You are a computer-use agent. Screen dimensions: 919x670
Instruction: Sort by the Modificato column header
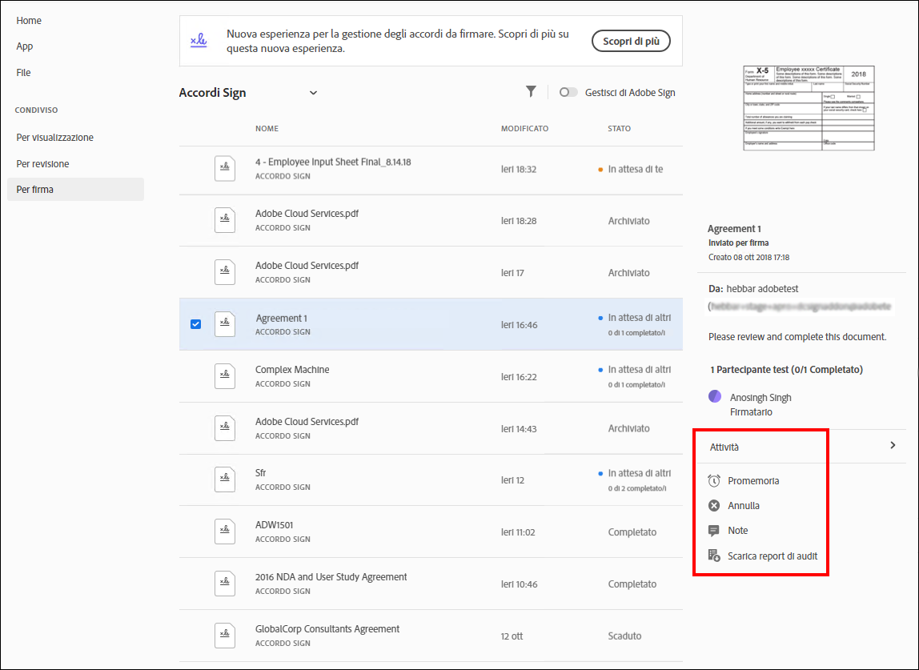pyautogui.click(x=524, y=129)
